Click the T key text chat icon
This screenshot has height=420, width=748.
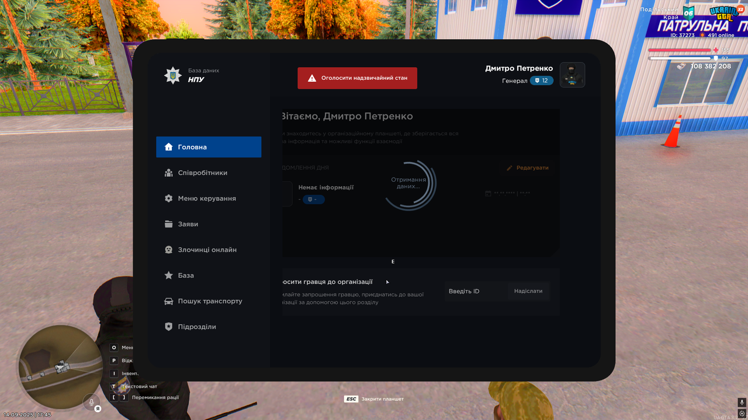coord(114,386)
